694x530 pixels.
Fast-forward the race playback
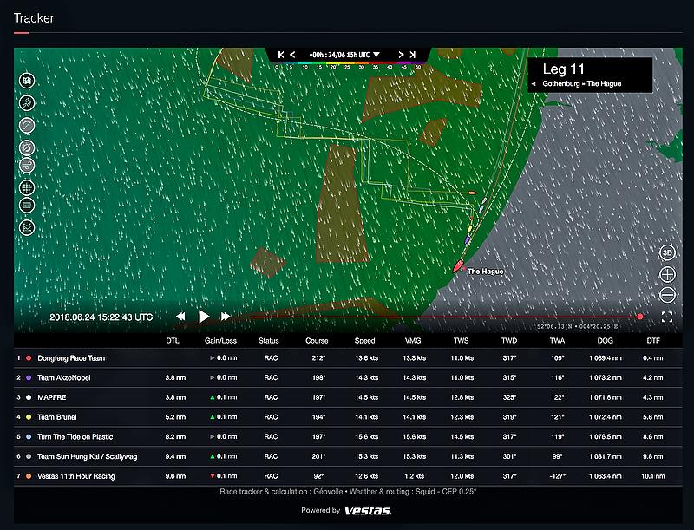tap(226, 317)
